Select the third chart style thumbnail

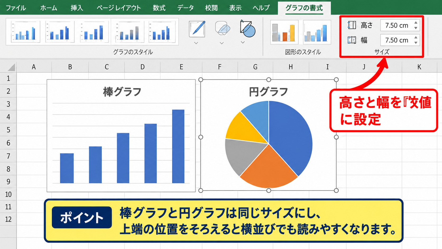94,32
